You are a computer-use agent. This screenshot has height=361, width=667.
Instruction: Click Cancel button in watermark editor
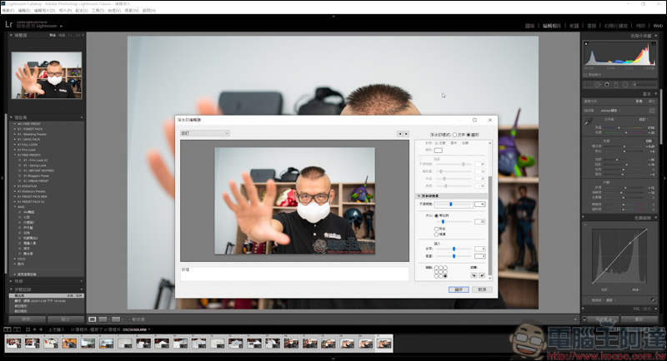[482, 289]
